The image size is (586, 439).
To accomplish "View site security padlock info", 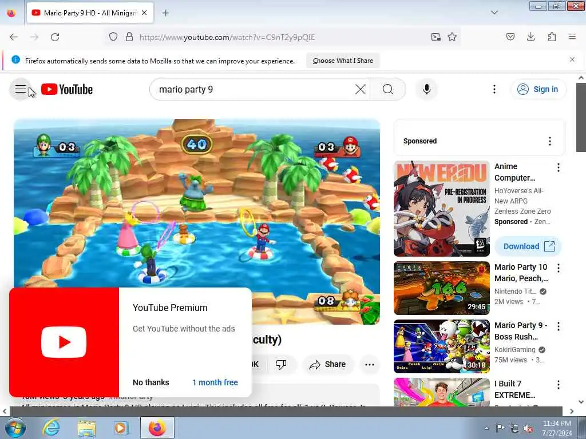I will tap(129, 37).
